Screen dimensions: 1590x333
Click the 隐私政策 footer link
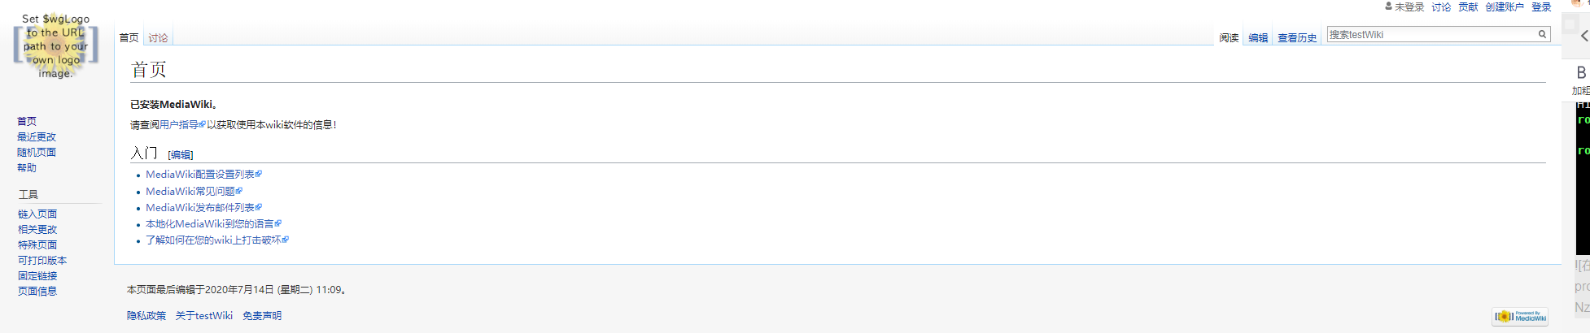point(146,316)
